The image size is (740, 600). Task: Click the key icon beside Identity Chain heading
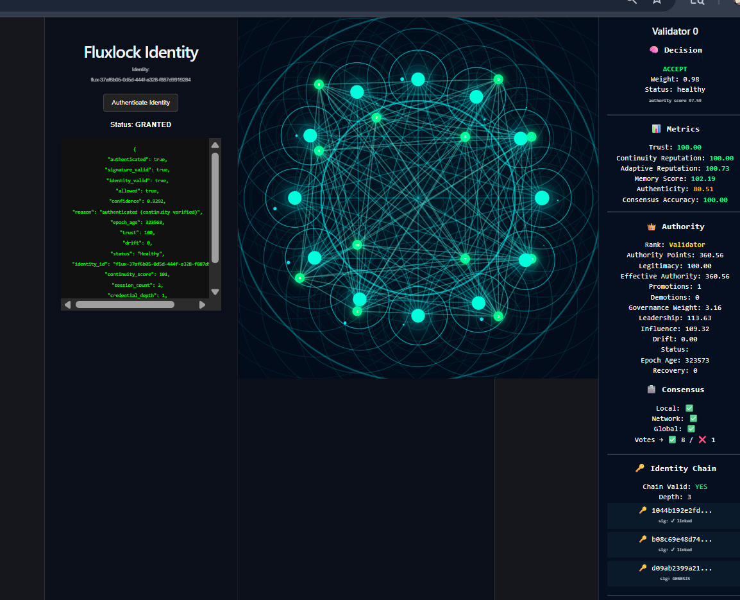pyautogui.click(x=640, y=468)
